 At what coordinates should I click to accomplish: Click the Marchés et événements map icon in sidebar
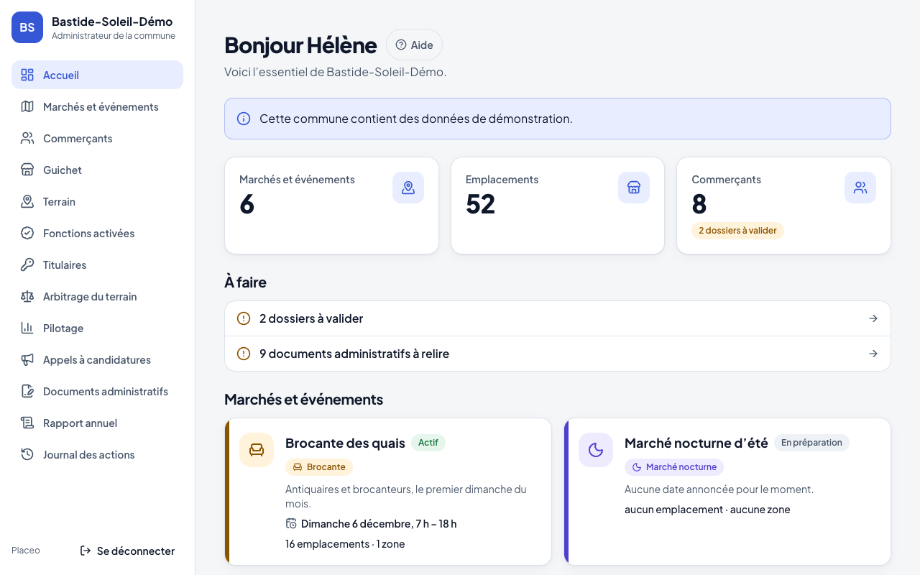point(27,106)
